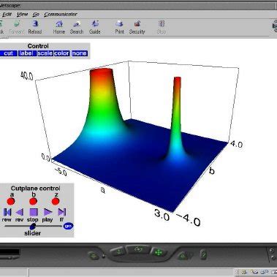
Task: Click the VRML viewer help question-mark button
Action: [203, 254]
